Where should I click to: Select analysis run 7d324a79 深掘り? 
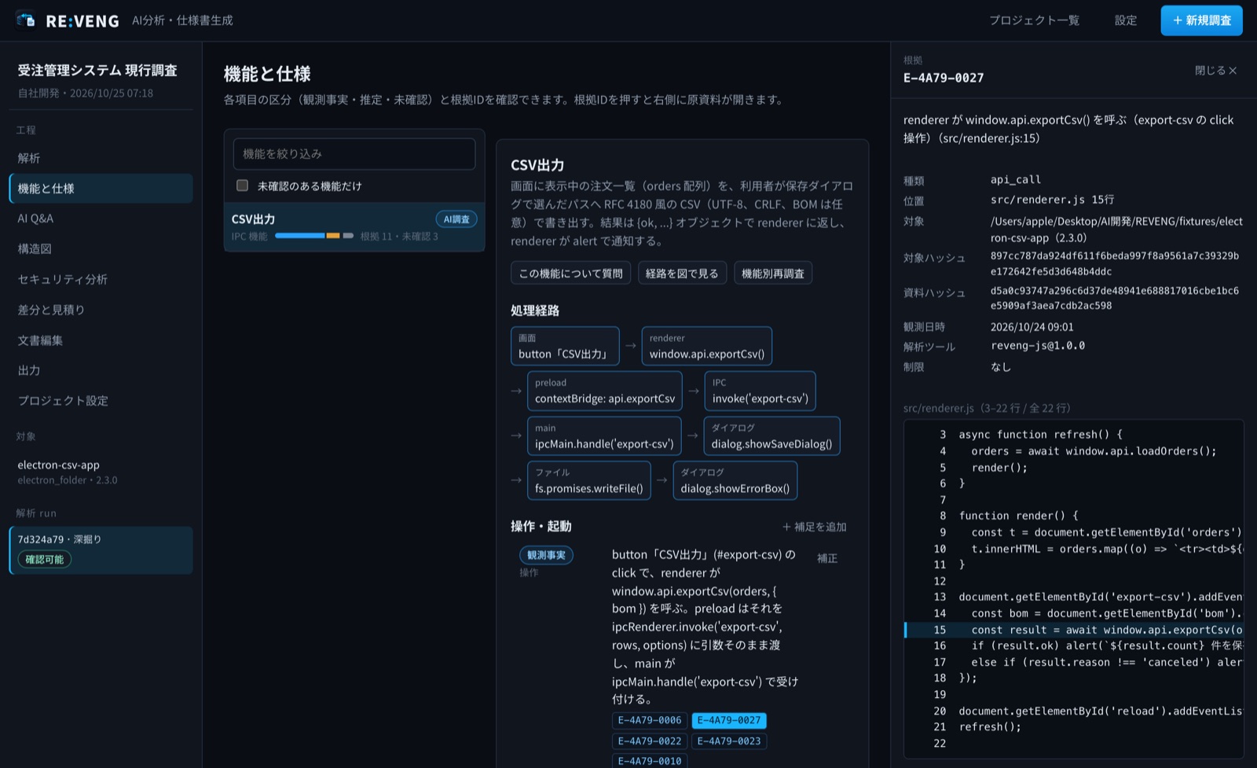click(x=101, y=550)
